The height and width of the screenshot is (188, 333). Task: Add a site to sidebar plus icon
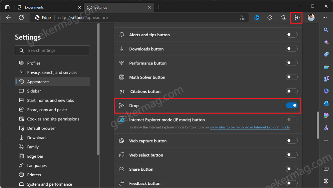point(326,141)
